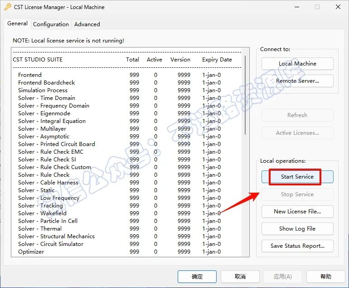Open the Advanced tab
The width and height of the screenshot is (349, 288).
click(x=87, y=24)
